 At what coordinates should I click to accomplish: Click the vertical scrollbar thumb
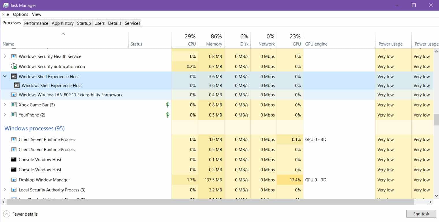(436, 120)
